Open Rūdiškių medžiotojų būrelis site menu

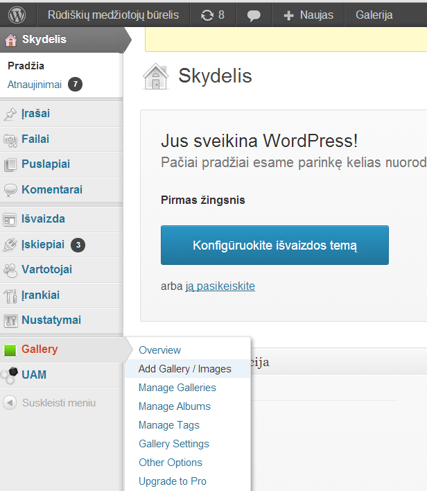113,15
